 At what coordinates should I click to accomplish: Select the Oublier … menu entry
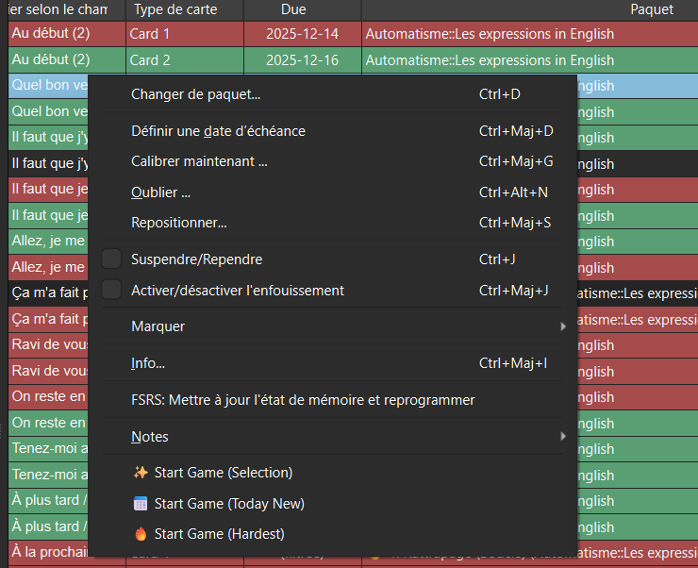[333, 192]
